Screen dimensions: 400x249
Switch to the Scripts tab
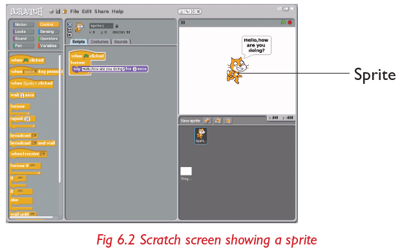78,42
